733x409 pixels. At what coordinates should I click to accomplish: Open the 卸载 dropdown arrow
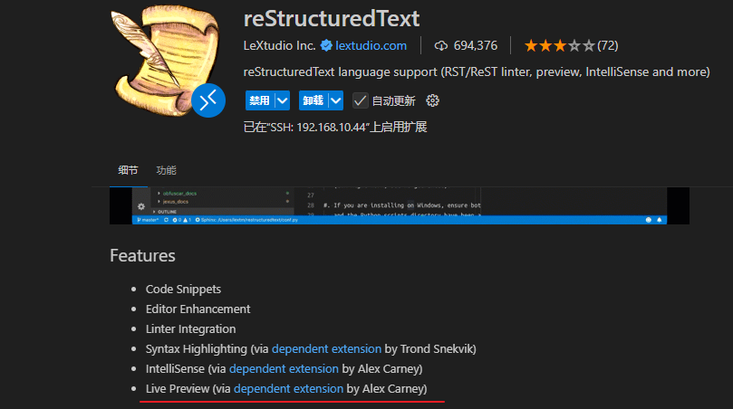335,100
